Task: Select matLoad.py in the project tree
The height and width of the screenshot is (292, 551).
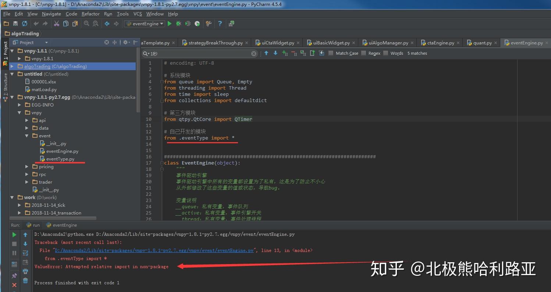Action: point(44,90)
